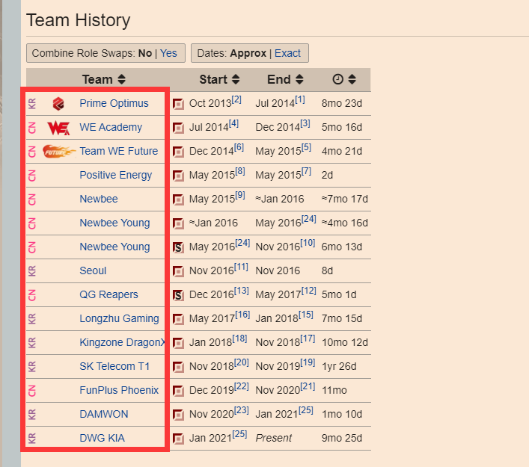This screenshot has height=467, width=529.
Task: Click reference [22] after Dec 2019
Action: tap(242, 387)
